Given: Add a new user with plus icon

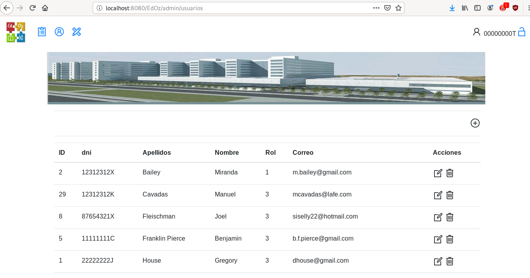Looking at the screenshot, I should click(x=475, y=123).
